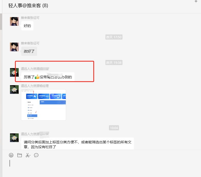
Task: Open the emoji picker in chat toolbar
Action: pos(11,155)
